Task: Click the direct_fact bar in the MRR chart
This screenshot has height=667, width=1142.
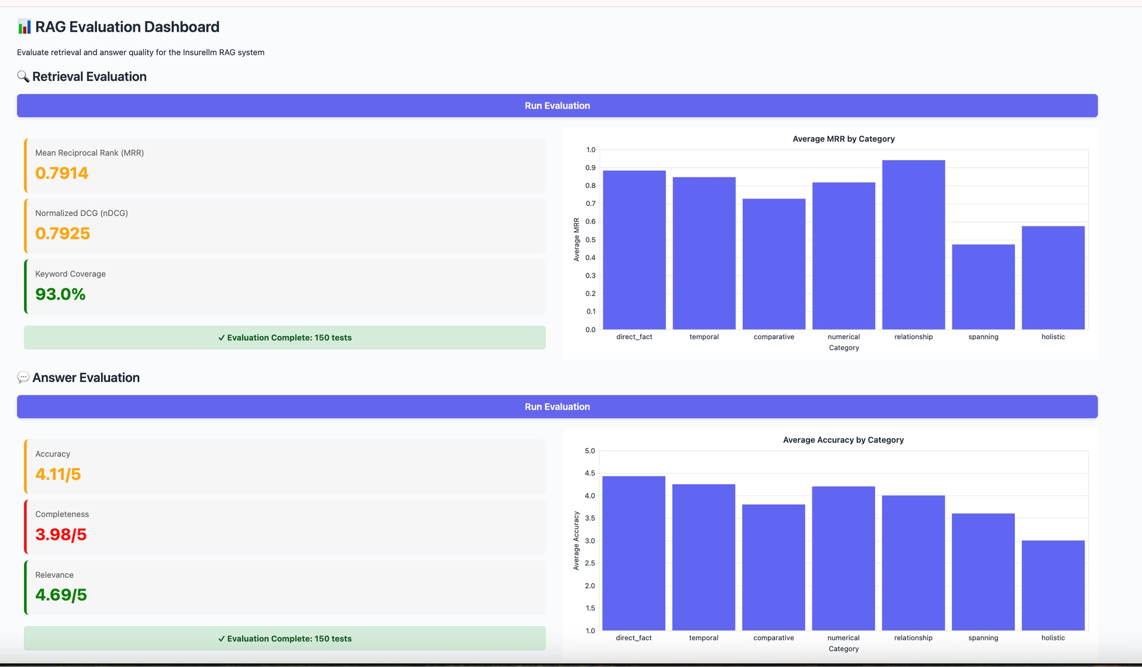Action: click(635, 250)
